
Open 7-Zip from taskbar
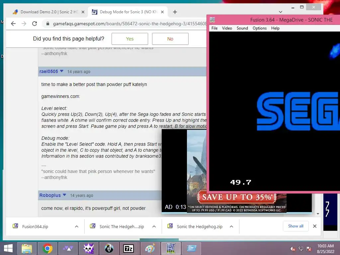coord(128,248)
